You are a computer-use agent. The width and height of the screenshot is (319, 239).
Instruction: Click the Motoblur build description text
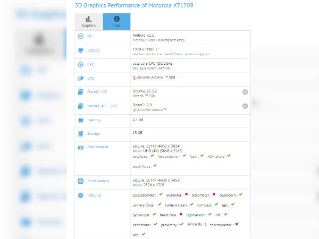coord(158,40)
